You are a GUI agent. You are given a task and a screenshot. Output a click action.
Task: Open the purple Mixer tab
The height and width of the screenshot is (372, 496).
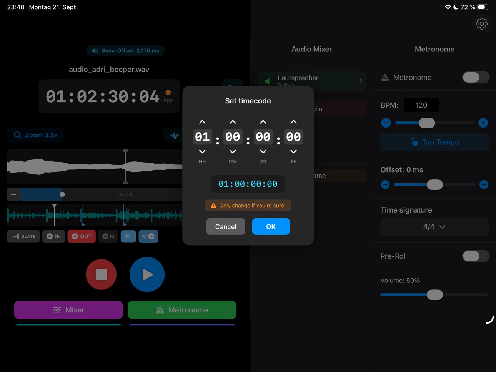[68, 310]
